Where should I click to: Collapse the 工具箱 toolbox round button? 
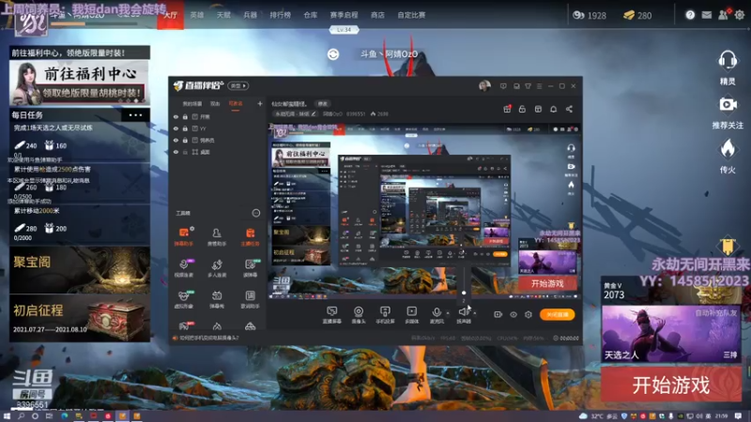tap(255, 213)
